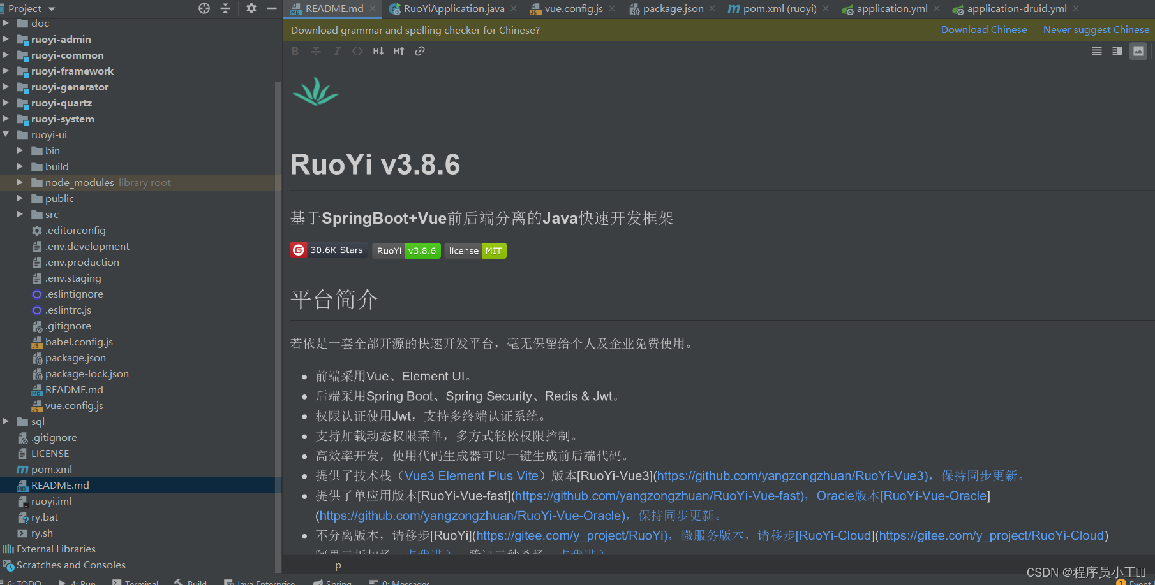Toggle italic formatting in markdown toolbar
The height and width of the screenshot is (585, 1155).
click(x=337, y=51)
